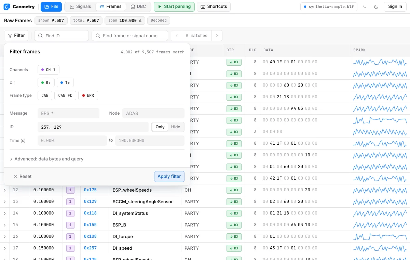This screenshot has height=260, width=410.
Task: Click the DLC column header
Action: click(x=252, y=50)
